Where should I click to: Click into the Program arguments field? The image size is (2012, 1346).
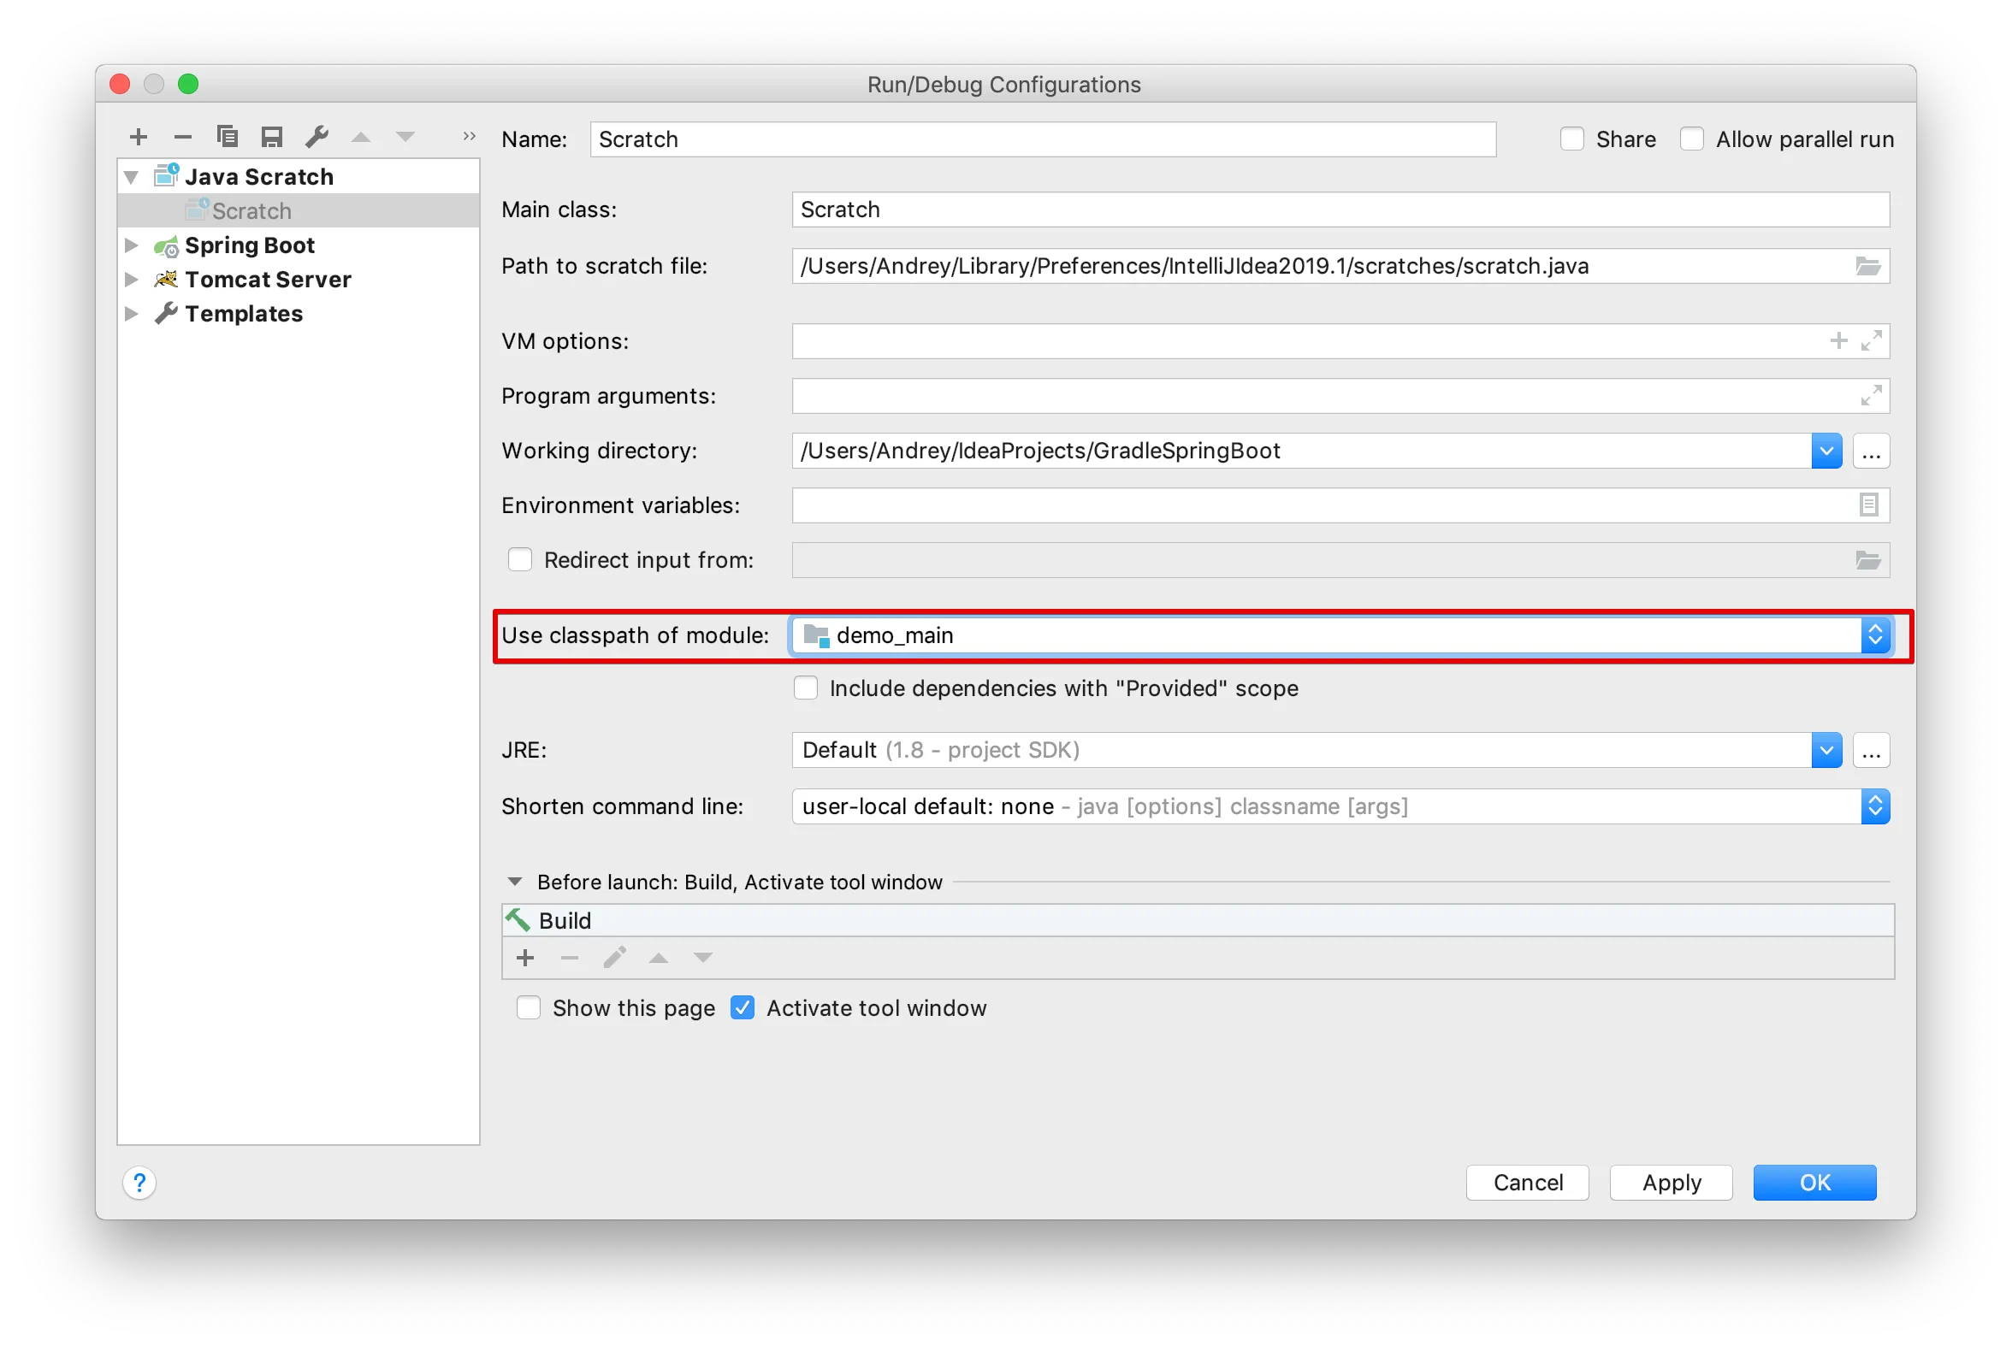[1323, 396]
